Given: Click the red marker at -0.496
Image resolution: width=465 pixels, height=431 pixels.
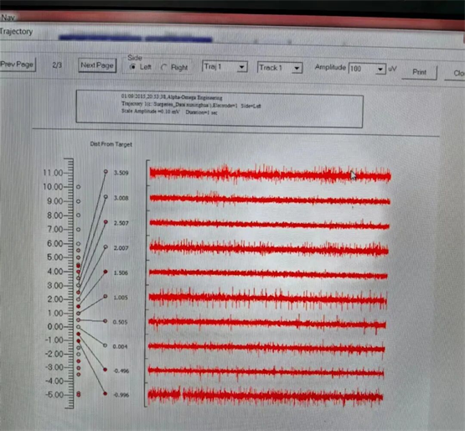Looking at the screenshot, I should (105, 370).
